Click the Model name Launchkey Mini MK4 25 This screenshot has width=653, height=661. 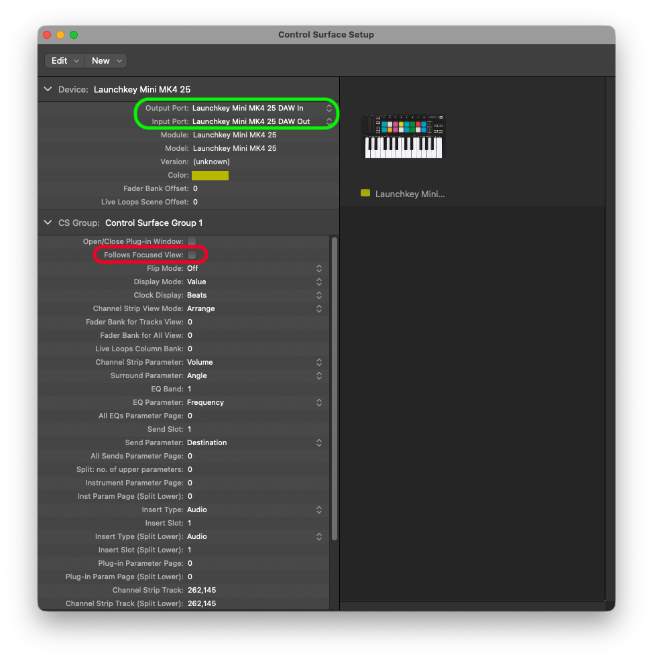tap(235, 148)
